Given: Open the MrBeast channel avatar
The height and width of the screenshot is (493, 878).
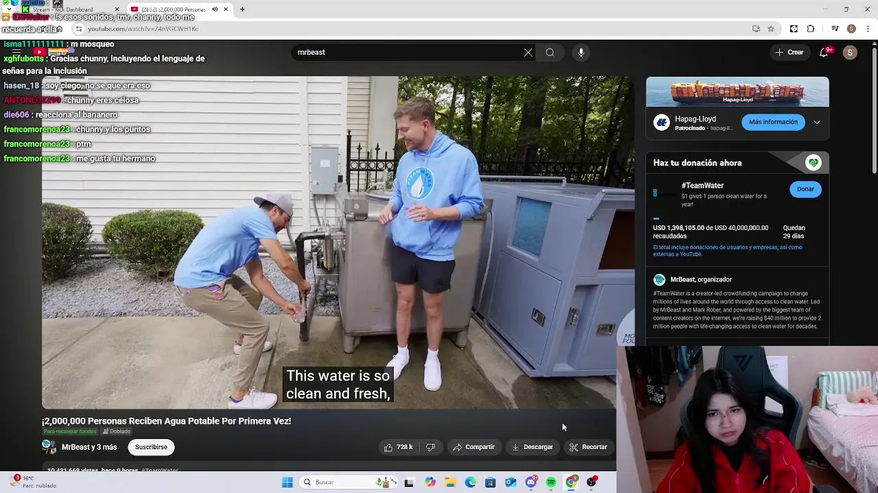Looking at the screenshot, I should pos(49,447).
